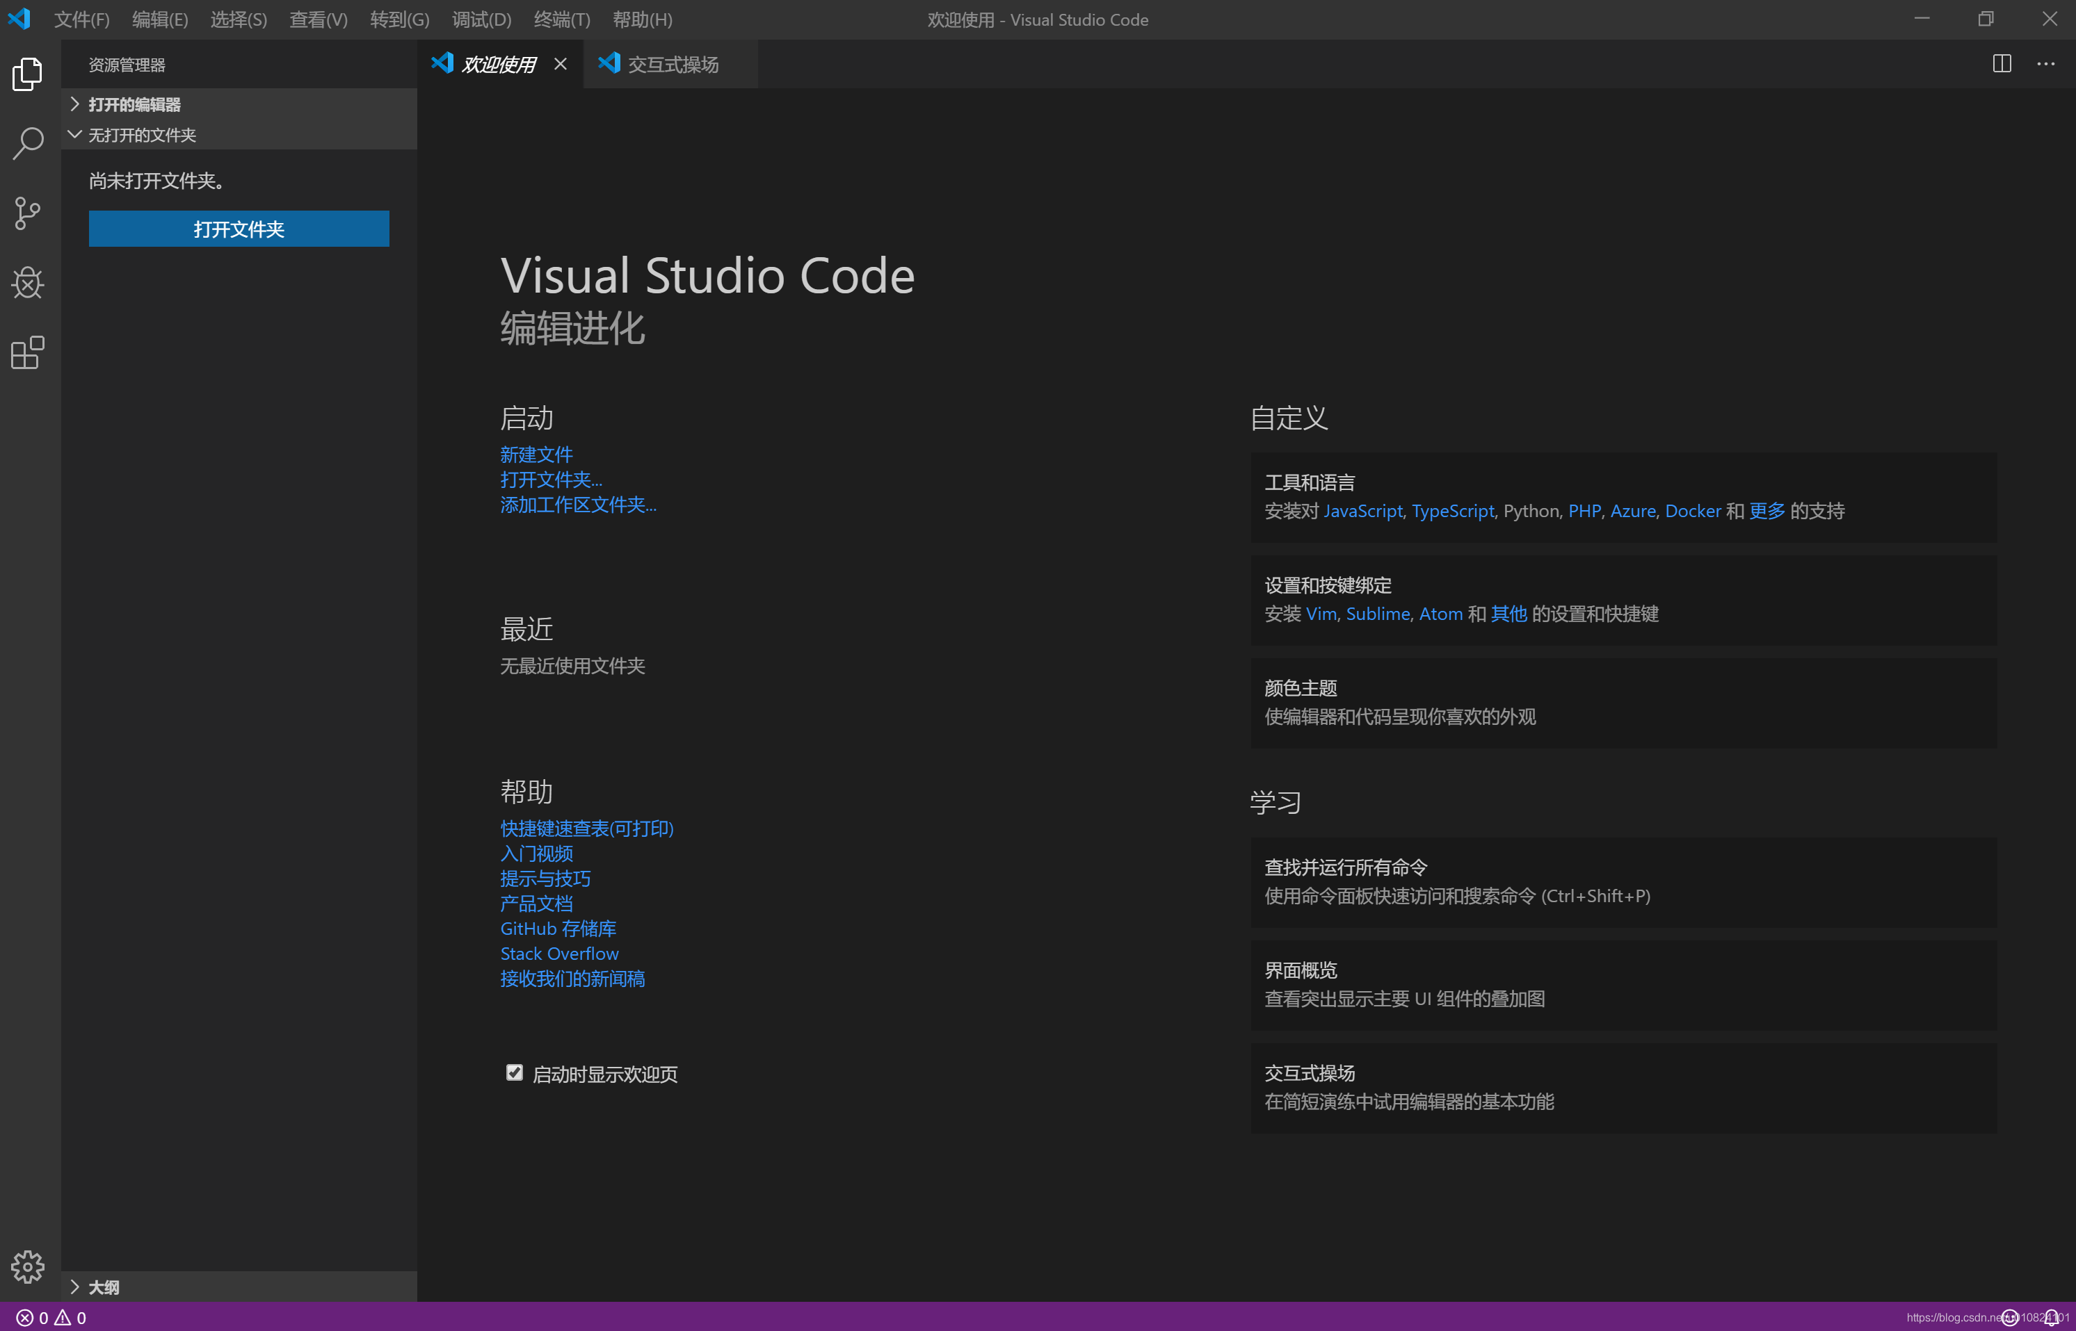Open the 文件(F) menu
Viewport: 2076px width, 1331px height.
tap(81, 19)
